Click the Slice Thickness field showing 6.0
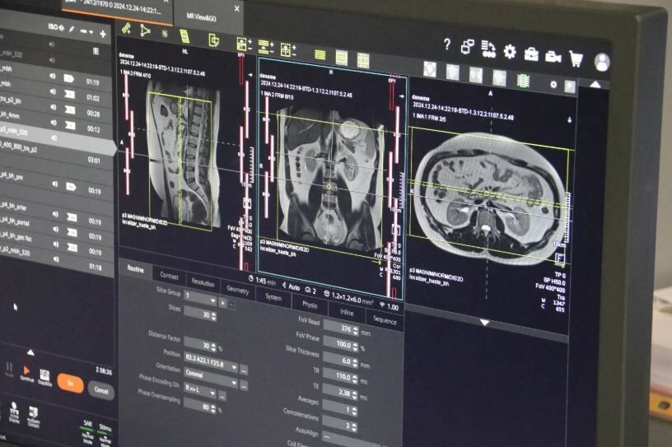Screen dimensions: 672x447 (341, 361)
